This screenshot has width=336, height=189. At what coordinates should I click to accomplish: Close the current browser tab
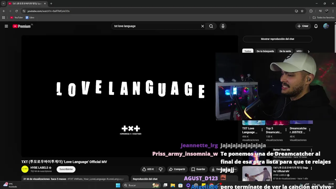45,4
